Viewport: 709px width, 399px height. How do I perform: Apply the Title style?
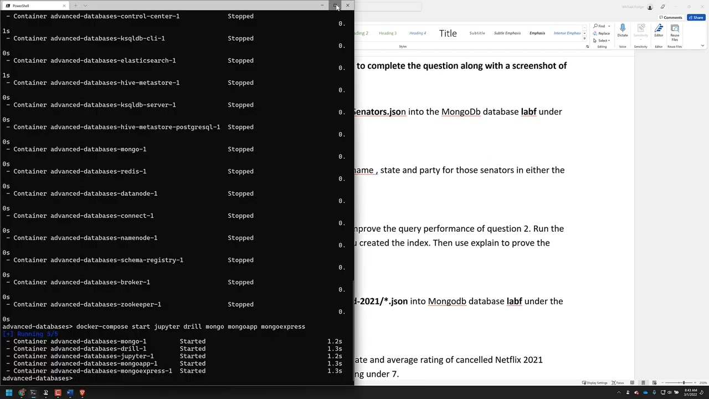coord(448,33)
